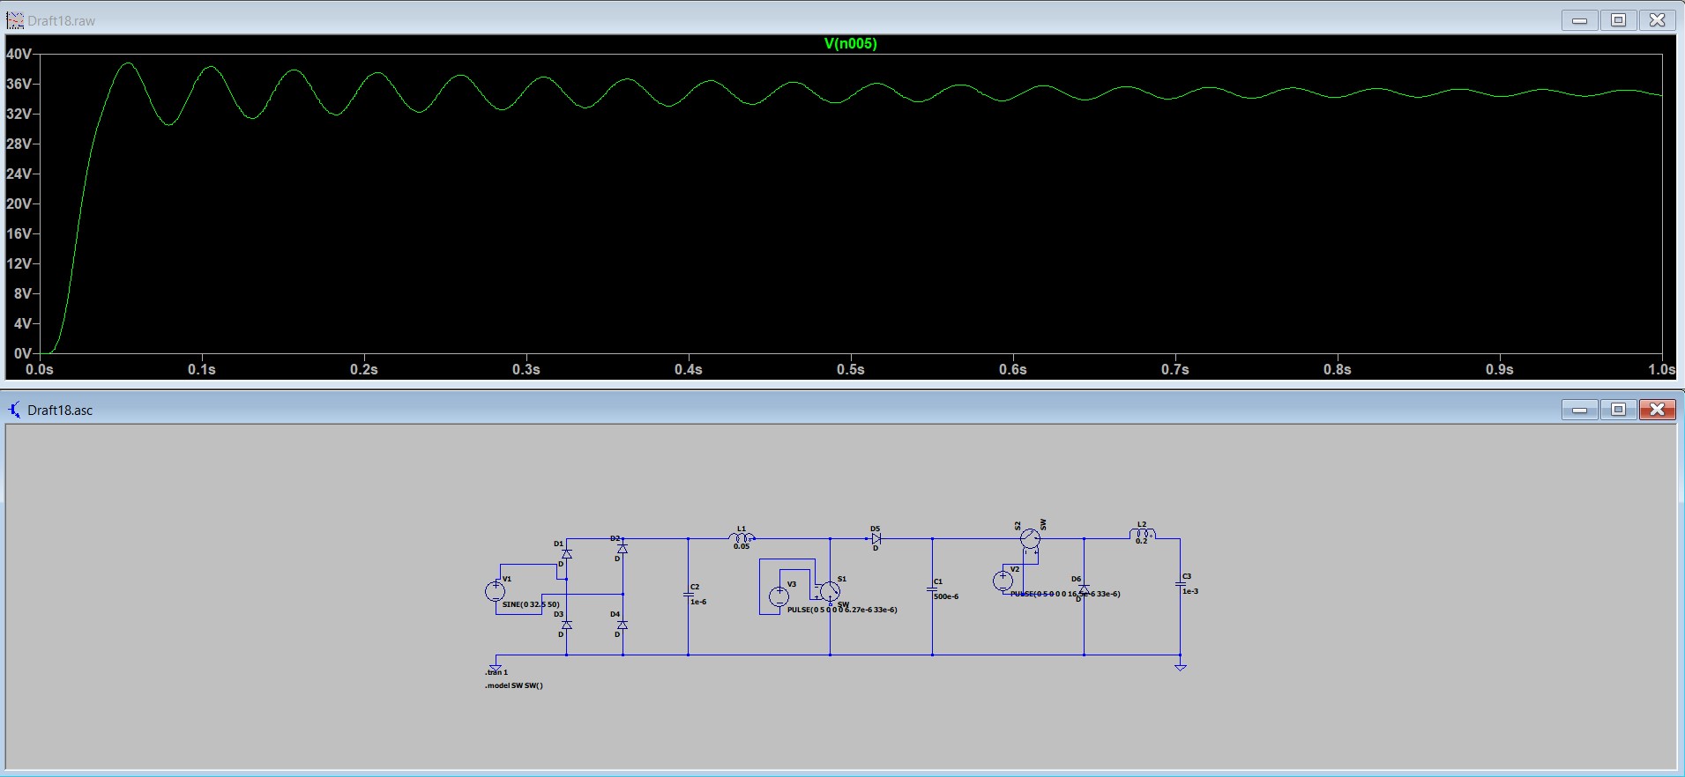Viewport: 1685px width, 777px height.
Task: Click the 500e-6 value of capacitor C1
Action: (946, 596)
